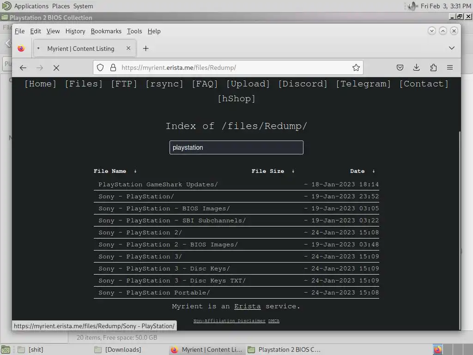Click the volume icon in system tray
The image size is (473, 355).
[412, 6]
